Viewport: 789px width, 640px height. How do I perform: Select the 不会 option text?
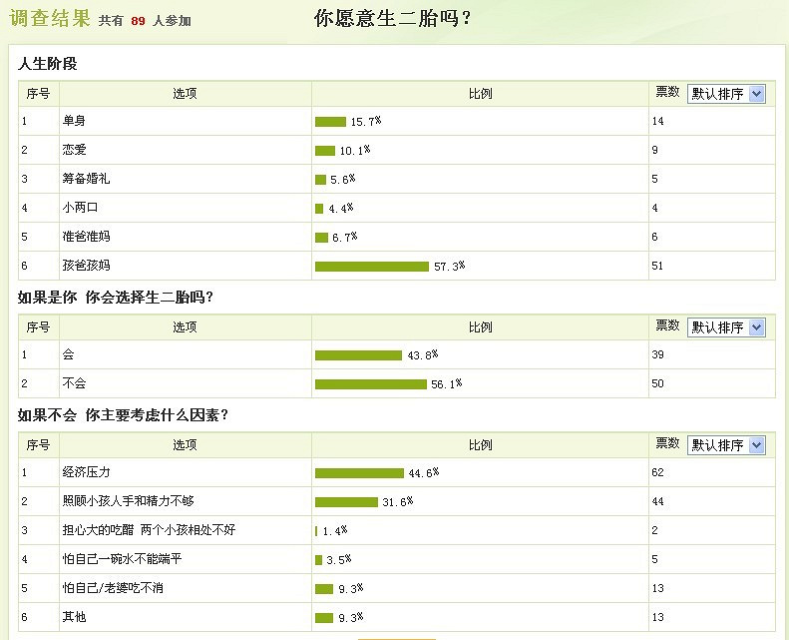[x=74, y=383]
